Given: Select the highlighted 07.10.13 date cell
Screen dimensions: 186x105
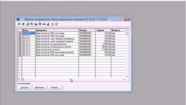Looking at the screenshot, I should pos(28,33).
